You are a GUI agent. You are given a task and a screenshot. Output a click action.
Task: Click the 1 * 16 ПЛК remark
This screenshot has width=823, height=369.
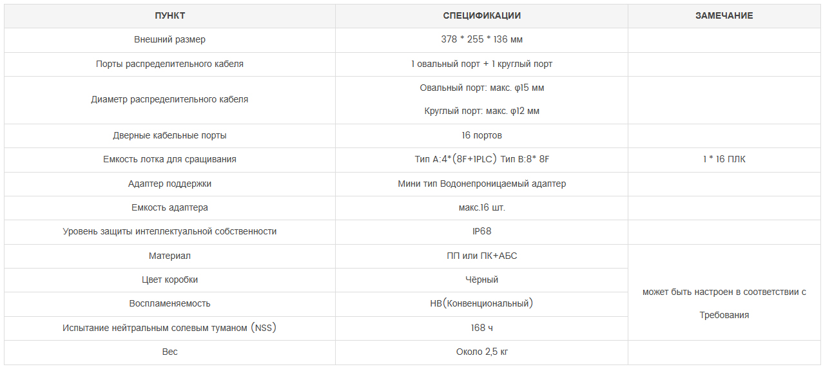pyautogui.click(x=724, y=159)
